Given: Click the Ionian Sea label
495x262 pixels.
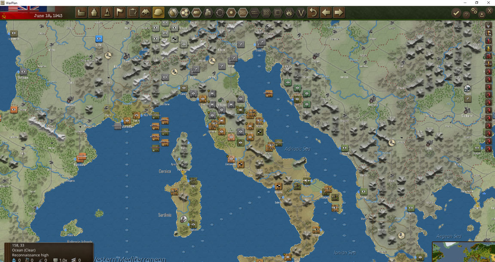Looking at the screenshot, I should (x=345, y=253).
